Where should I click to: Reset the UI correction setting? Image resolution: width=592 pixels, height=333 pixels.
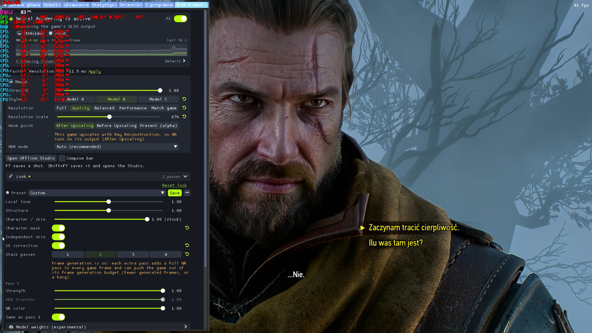pos(187,245)
